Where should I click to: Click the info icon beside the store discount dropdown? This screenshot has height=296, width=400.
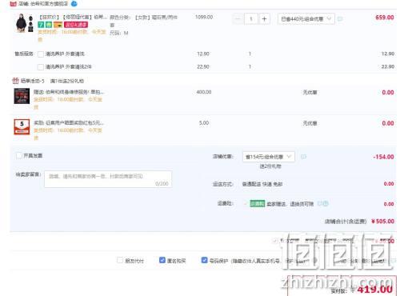pyautogui.click(x=303, y=157)
